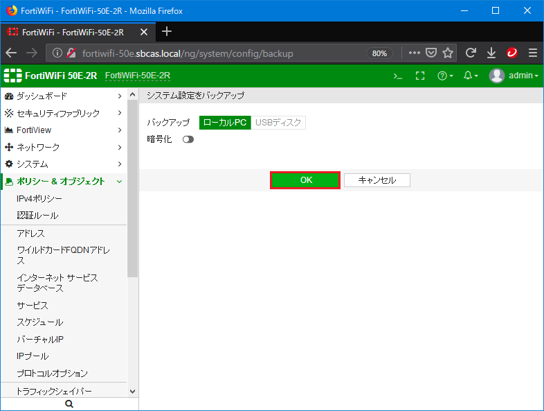
Task: Open the ダッシュボード menu
Action: (x=64, y=96)
